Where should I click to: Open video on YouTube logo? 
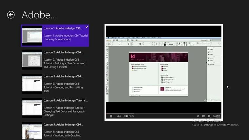click(217, 116)
